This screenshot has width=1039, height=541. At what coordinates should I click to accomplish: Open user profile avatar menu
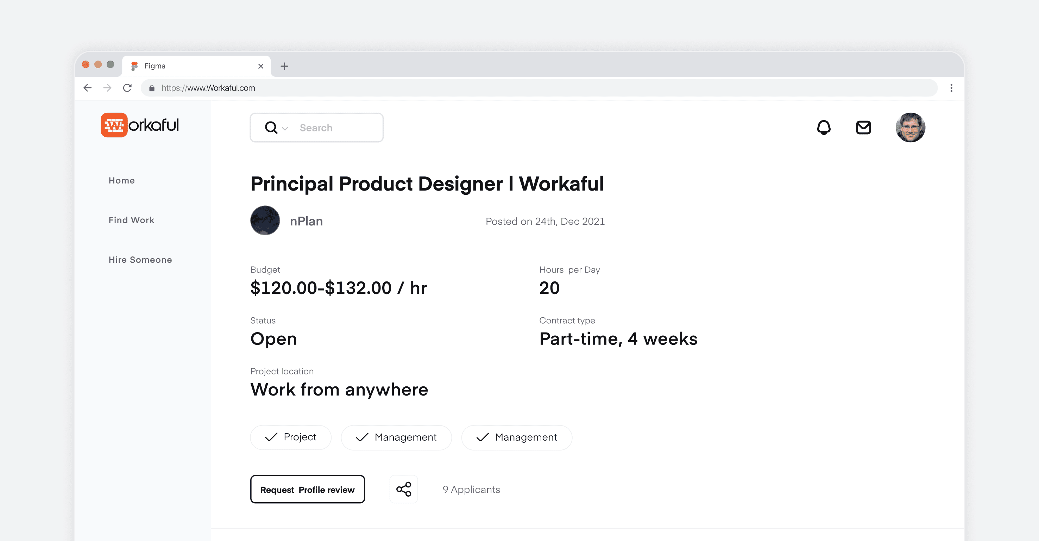coord(910,128)
